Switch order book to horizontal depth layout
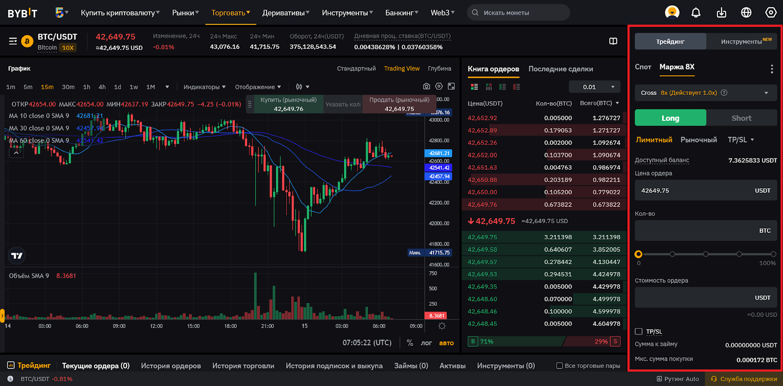 pyautogui.click(x=488, y=87)
